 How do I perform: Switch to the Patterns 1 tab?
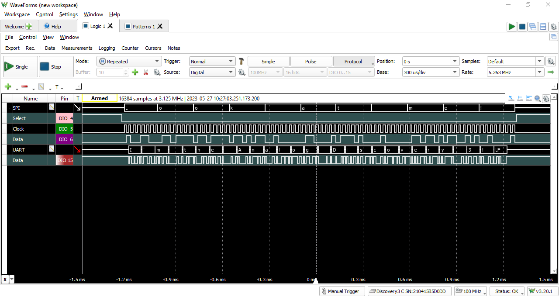(x=141, y=27)
